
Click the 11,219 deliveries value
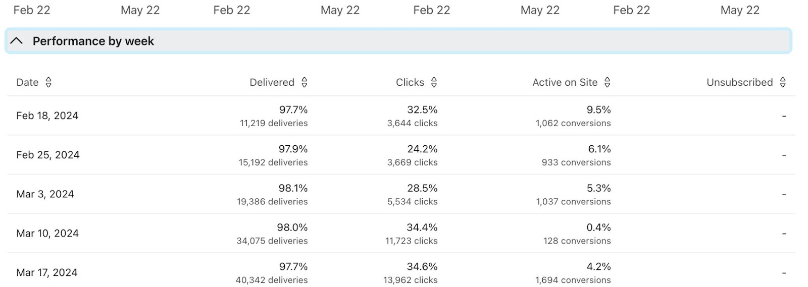click(274, 123)
